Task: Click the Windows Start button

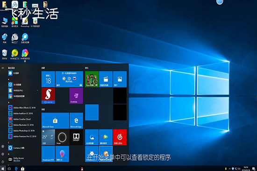Action: tap(3, 169)
